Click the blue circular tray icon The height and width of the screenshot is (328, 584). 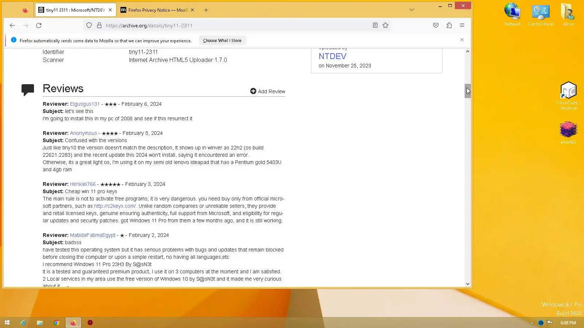(541, 323)
